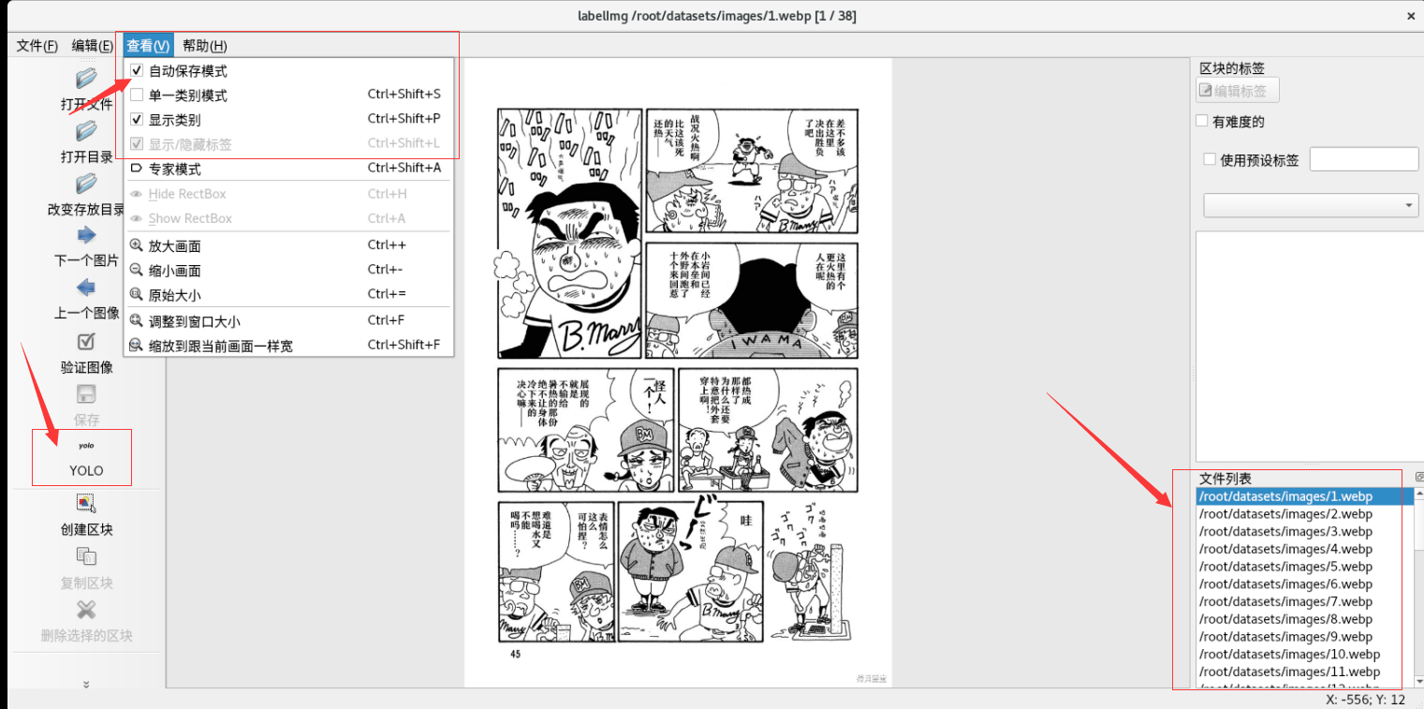Enable single class mode (单一类别模式) checkbox
This screenshot has height=709, width=1424.
click(137, 95)
